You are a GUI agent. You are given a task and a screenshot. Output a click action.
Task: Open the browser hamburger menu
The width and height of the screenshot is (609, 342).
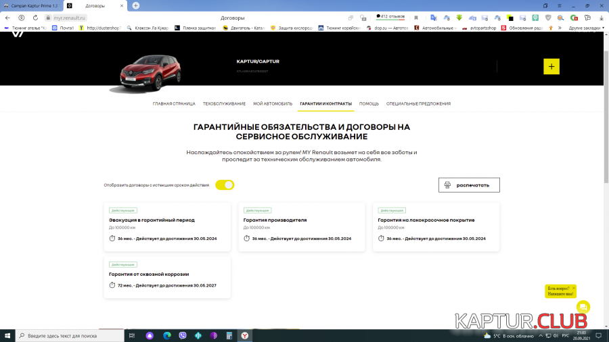(560, 5)
